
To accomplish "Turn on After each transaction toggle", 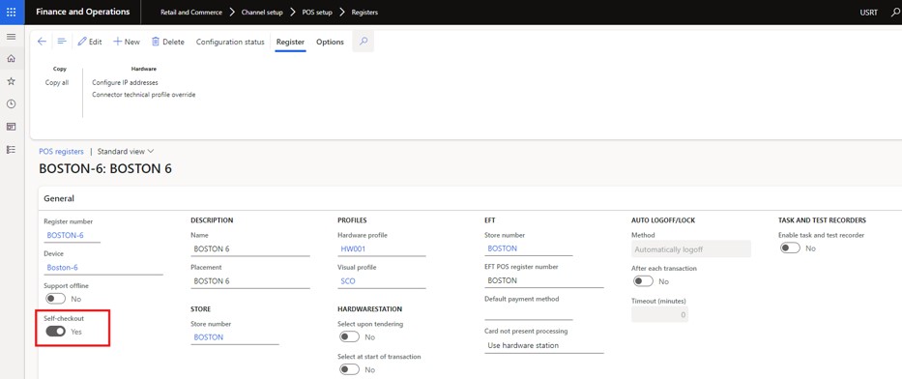I will click(643, 281).
